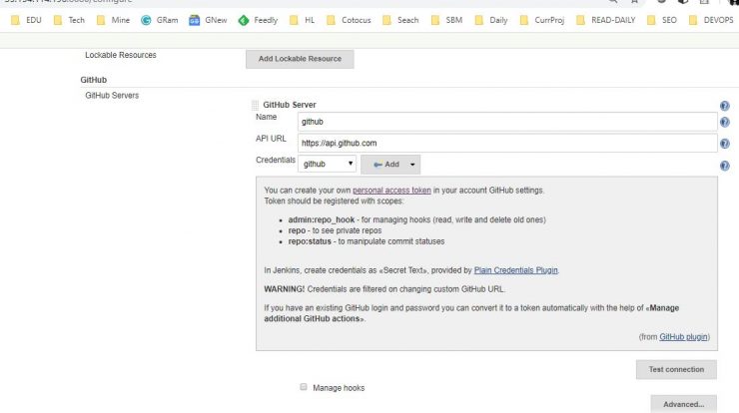
Task: Open the Seach bookmarks folder
Action: (x=400, y=20)
